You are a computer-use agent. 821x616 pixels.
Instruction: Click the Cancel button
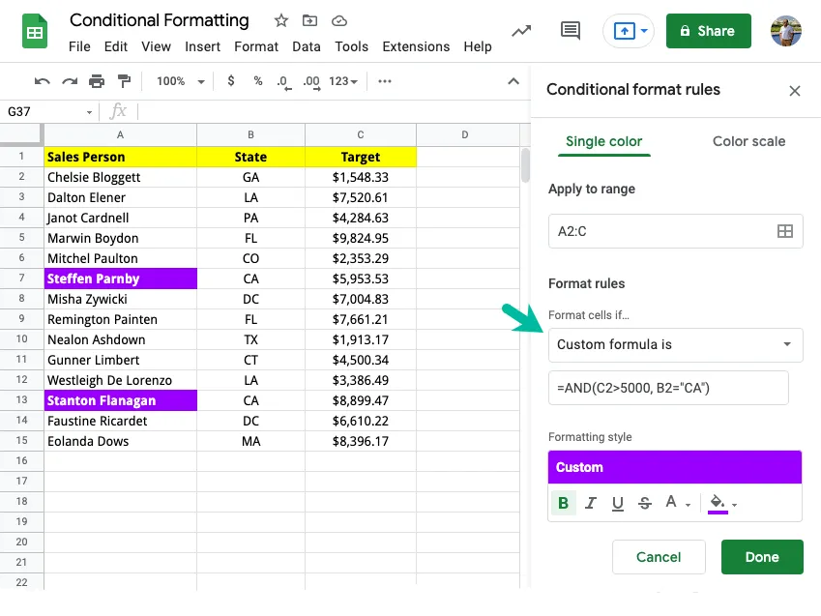point(659,557)
